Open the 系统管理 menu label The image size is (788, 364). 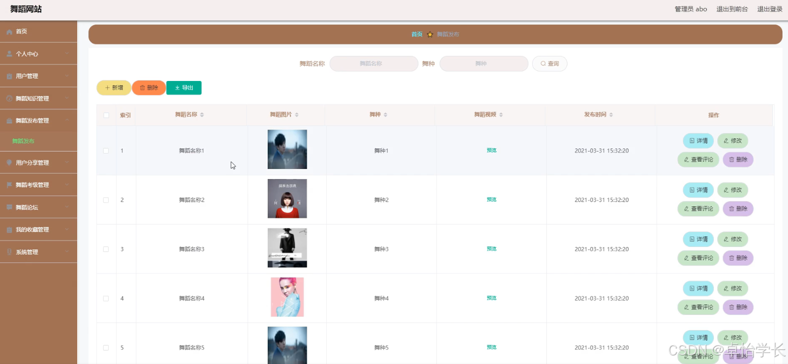point(27,252)
